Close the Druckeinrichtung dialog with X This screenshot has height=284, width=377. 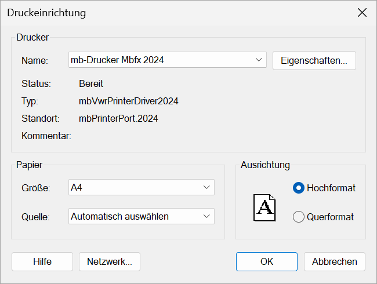362,13
